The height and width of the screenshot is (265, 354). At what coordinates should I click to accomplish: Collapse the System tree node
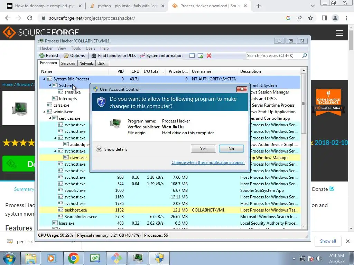[x=50, y=86]
